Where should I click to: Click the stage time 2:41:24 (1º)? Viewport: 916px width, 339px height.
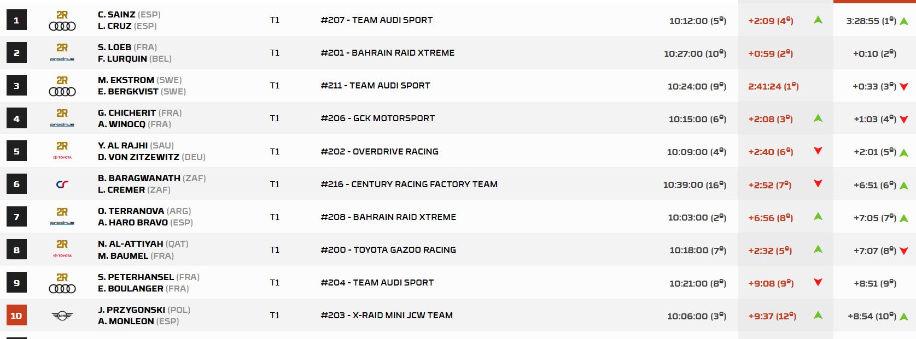point(773,86)
